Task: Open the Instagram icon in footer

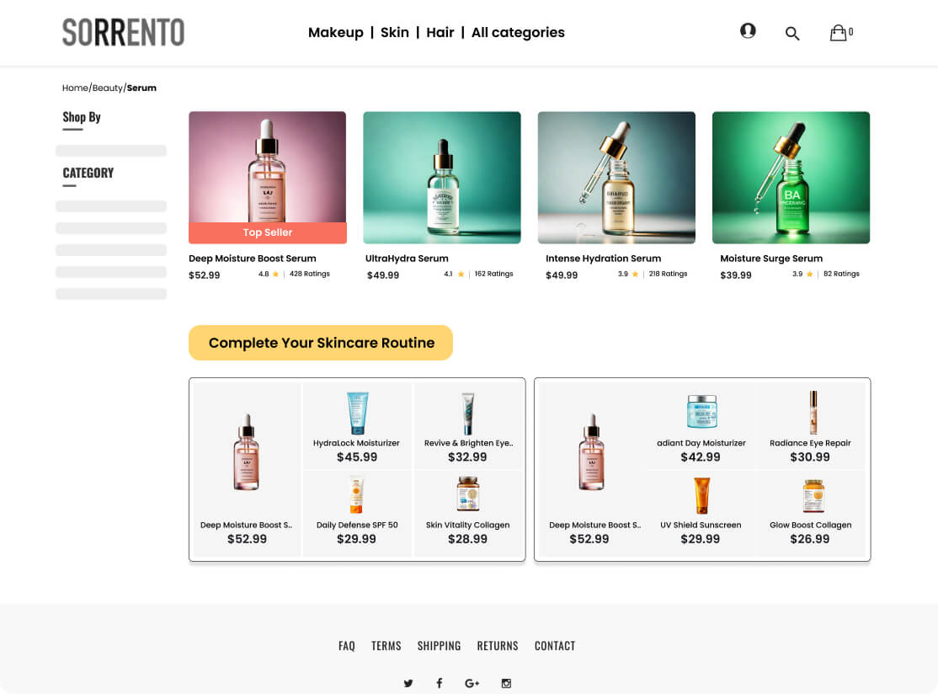Action: pos(506,683)
